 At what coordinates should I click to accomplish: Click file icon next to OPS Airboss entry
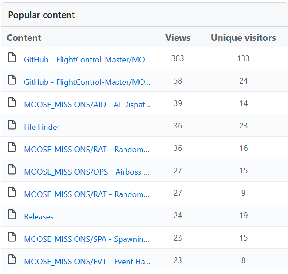pos(12,169)
